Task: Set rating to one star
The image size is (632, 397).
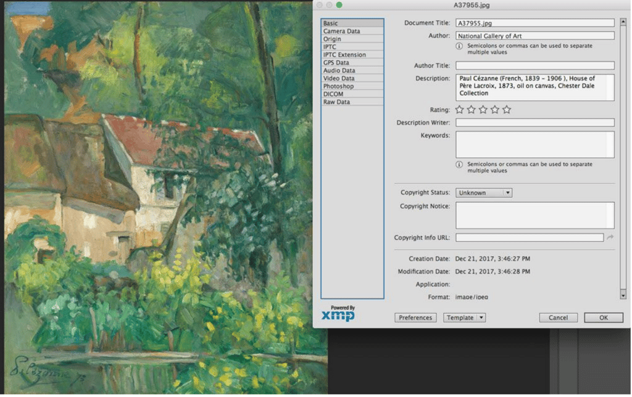Action: pyautogui.click(x=459, y=110)
